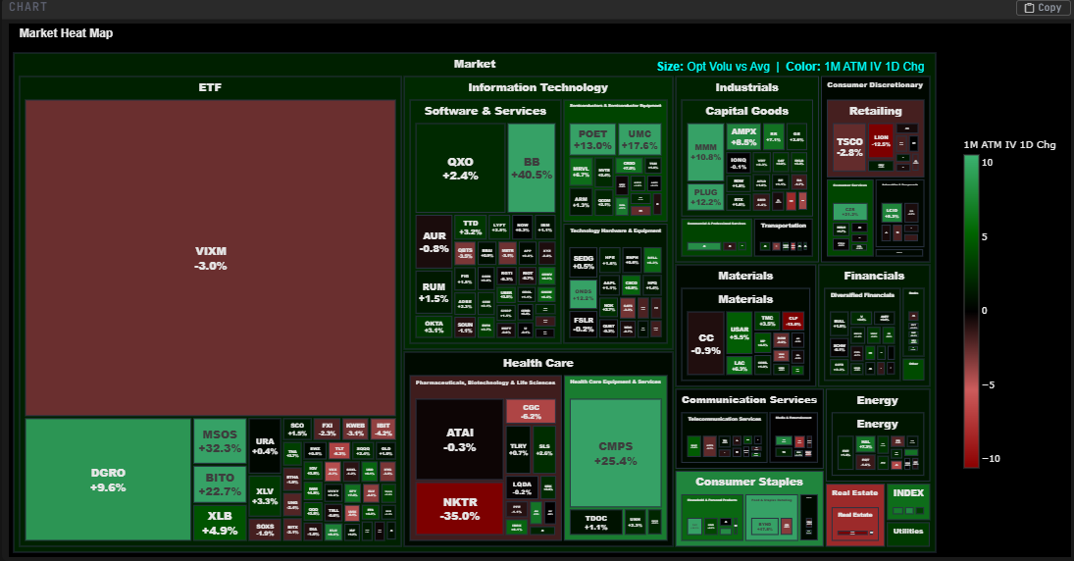Screen dimensions: 1074x561
Task: Select the Software & Services group header
Action: 485,110
